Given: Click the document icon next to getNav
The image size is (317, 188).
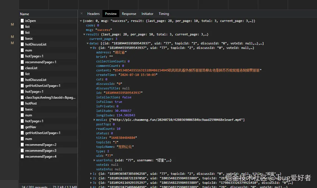Looking at the screenshot, I should [x=22, y=127].
